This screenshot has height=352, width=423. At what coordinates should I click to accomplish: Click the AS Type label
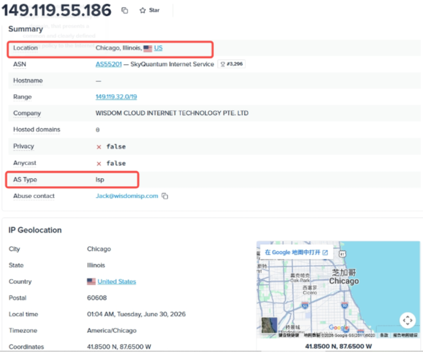tap(25, 179)
